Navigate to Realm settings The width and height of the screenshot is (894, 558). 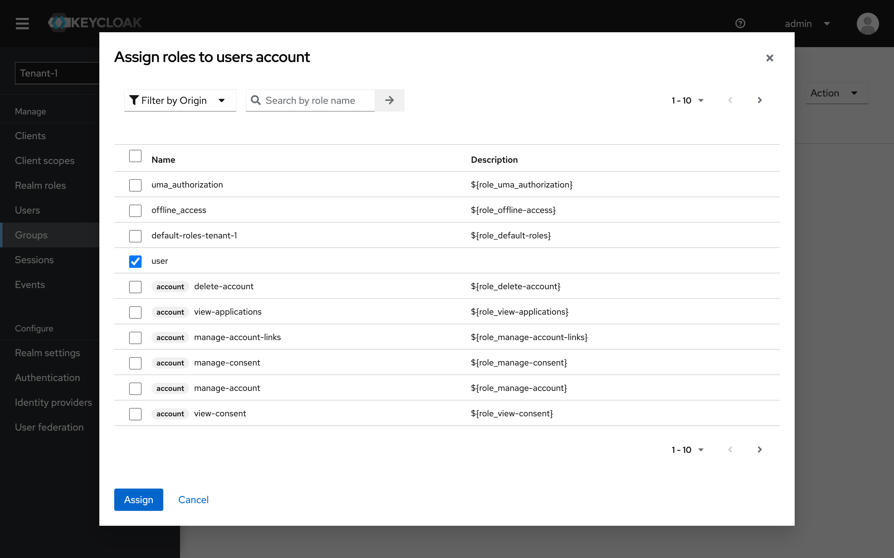pyautogui.click(x=47, y=352)
